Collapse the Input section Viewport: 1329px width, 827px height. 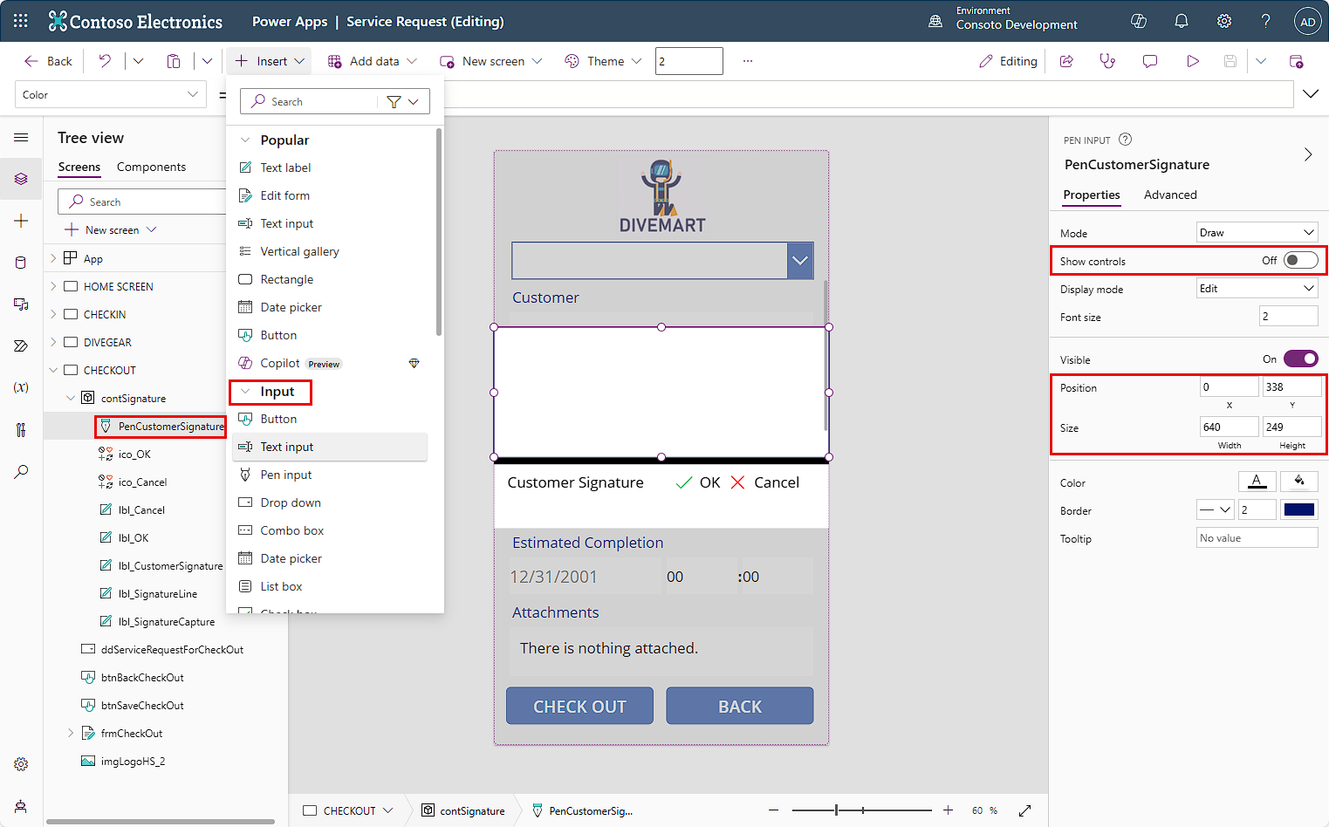245,392
